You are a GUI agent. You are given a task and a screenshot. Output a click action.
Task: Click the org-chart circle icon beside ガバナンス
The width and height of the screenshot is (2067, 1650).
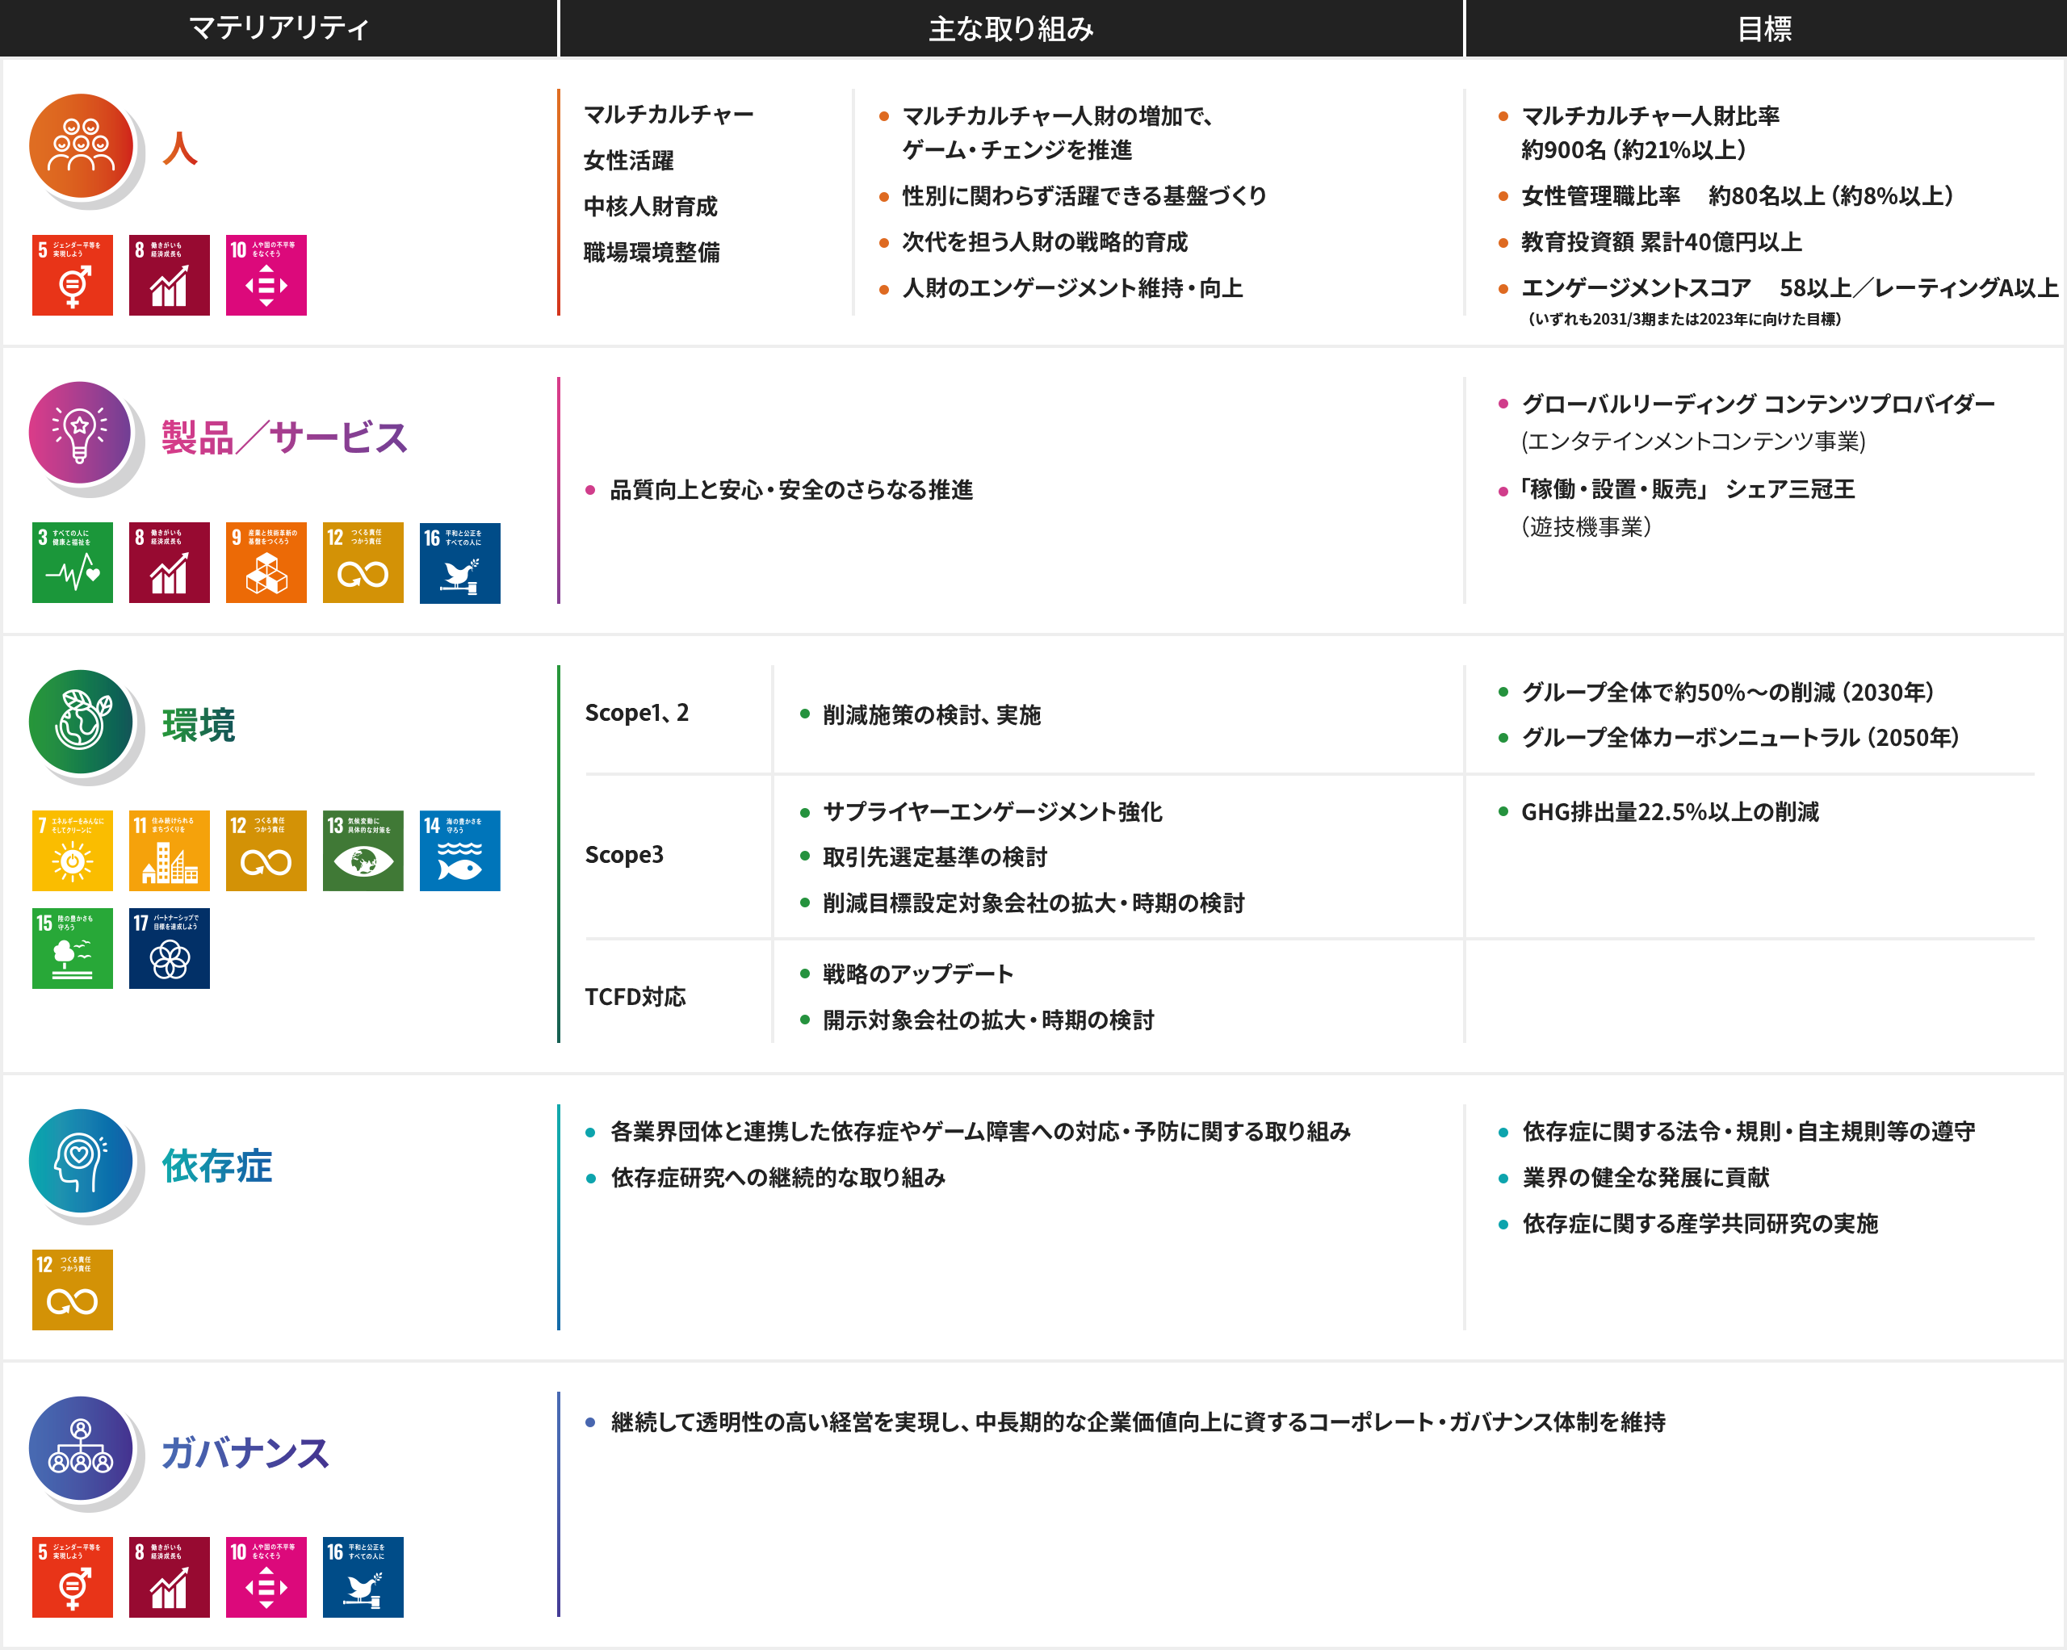[82, 1449]
